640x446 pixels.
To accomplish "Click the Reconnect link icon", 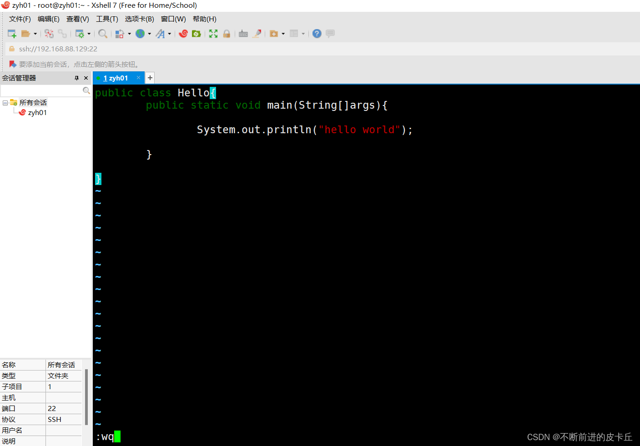I will tap(62, 34).
